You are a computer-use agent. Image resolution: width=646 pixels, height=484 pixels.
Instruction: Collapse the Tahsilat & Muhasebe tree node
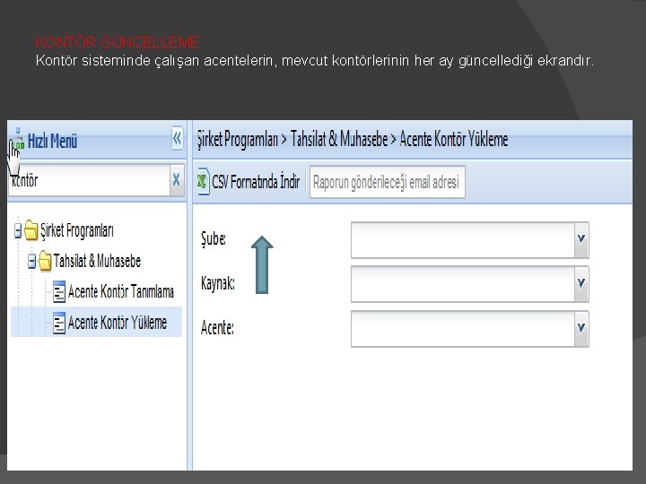[31, 261]
